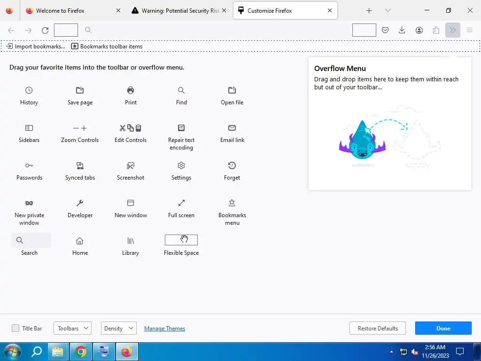Viewport: 481px width, 361px height.
Task: Select the Search bar item
Action: 31,244
